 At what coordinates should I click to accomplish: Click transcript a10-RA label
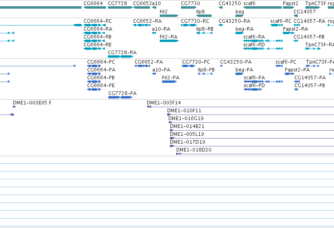coord(161,29)
